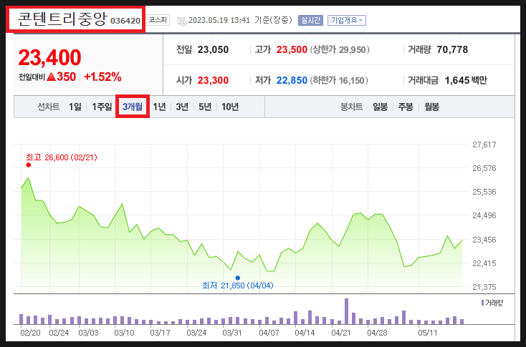
Task: Click the 2023.05.19 13:41 timestamp
Action: tap(219, 20)
